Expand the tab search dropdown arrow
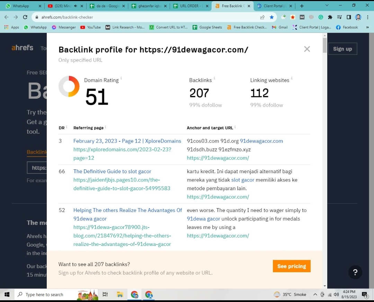 coord(327,6)
